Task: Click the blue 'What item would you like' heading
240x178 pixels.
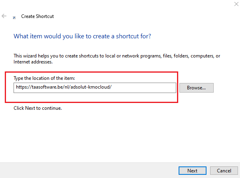Action: point(82,36)
